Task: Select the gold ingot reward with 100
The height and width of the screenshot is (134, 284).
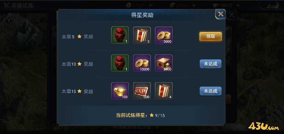Action: point(120,91)
